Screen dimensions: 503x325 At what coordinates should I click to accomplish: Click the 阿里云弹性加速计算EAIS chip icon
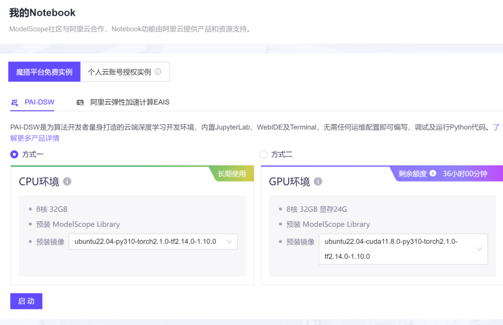pyautogui.click(x=80, y=103)
